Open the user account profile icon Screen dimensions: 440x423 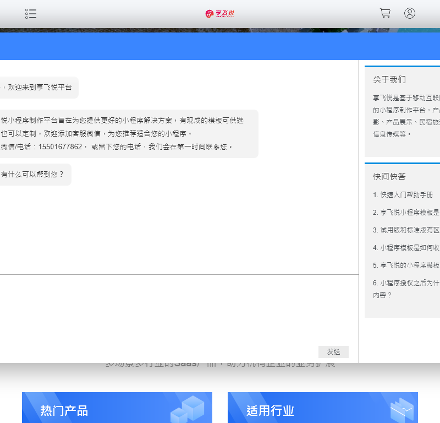(x=409, y=13)
